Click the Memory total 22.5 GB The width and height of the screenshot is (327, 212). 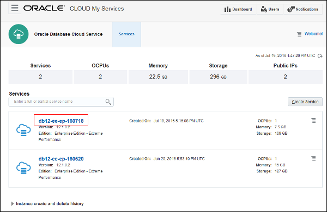pyautogui.click(x=158, y=77)
